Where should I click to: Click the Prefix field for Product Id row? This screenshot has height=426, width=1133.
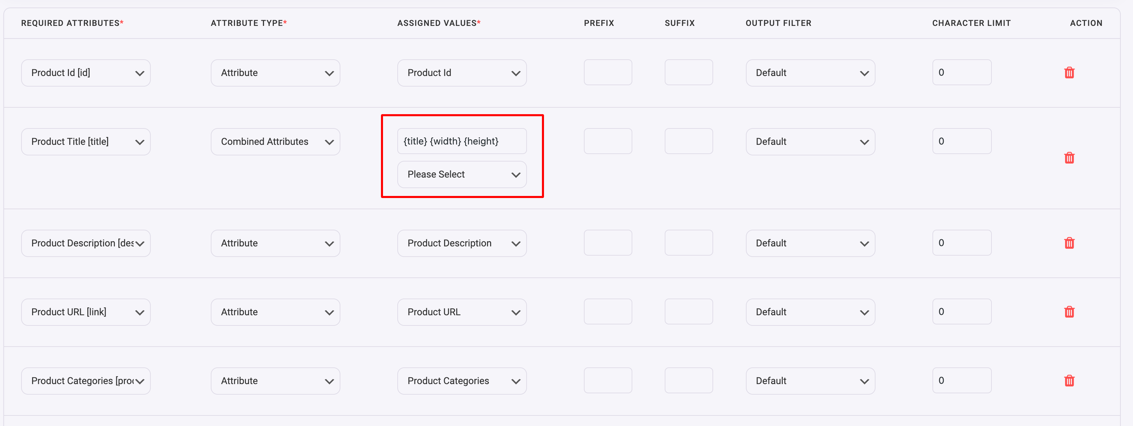(608, 73)
